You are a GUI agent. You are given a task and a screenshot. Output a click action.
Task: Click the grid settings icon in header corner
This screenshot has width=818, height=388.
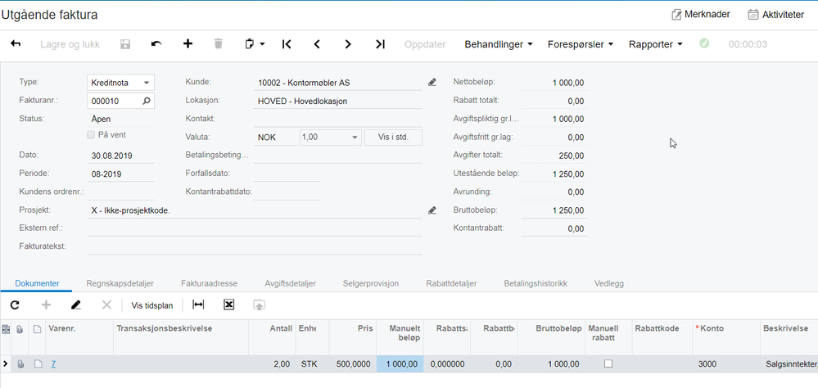coord(6,329)
